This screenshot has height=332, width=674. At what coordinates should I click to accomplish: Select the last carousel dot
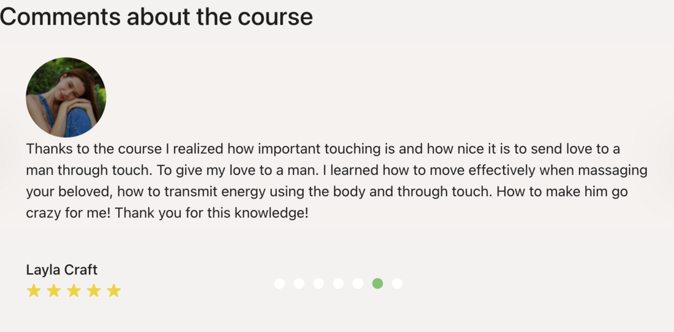pos(397,284)
